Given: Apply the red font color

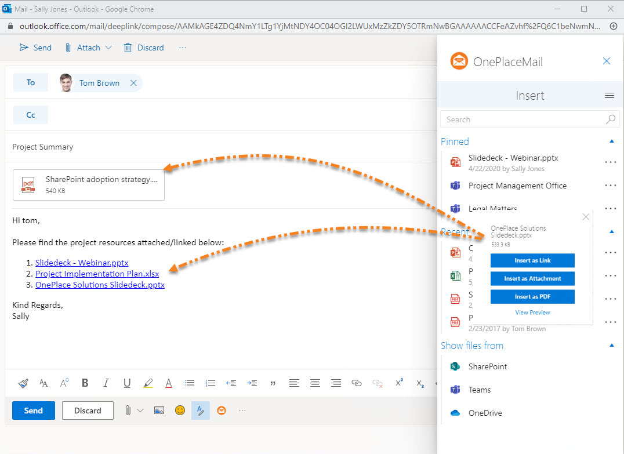Looking at the screenshot, I should [169, 383].
